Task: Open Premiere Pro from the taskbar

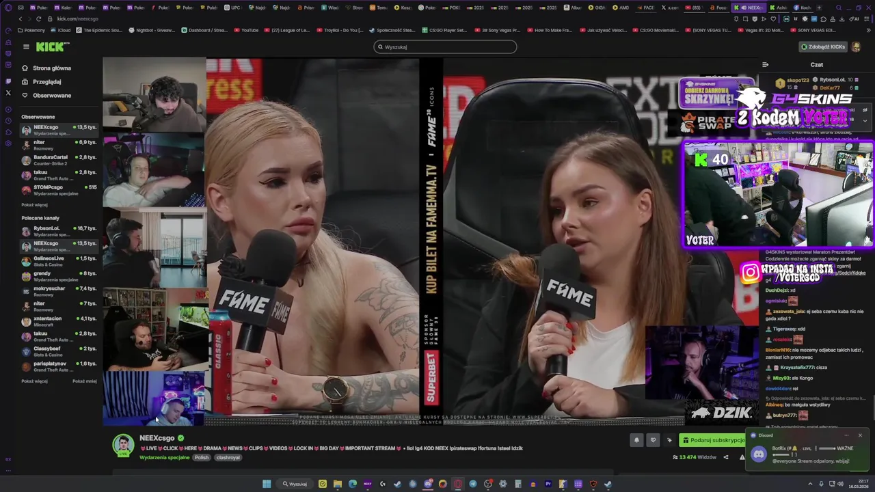Action: (x=548, y=484)
